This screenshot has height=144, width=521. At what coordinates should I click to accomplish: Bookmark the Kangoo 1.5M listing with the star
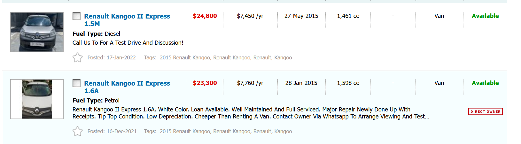click(77, 58)
